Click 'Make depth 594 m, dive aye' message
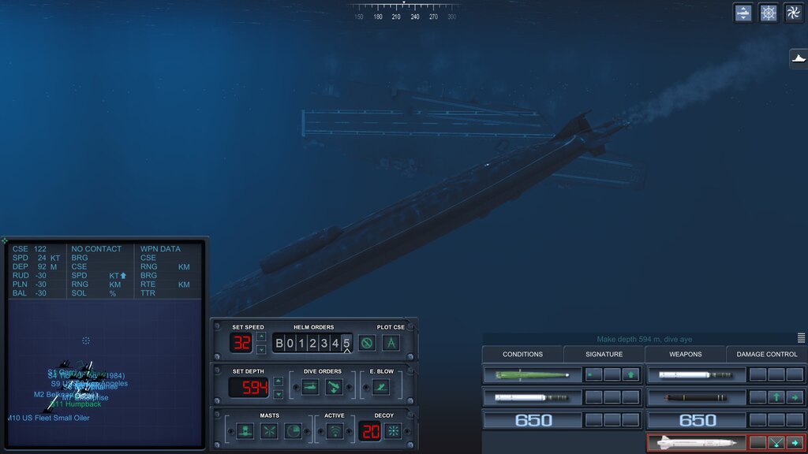The image size is (808, 454). (x=644, y=339)
